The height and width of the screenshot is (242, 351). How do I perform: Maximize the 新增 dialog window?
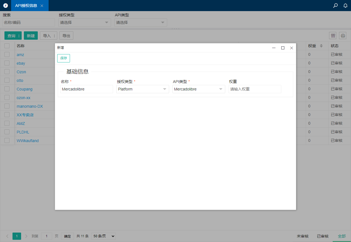coord(283,48)
